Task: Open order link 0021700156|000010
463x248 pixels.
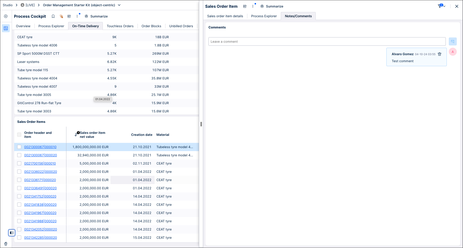Action: pos(40,163)
